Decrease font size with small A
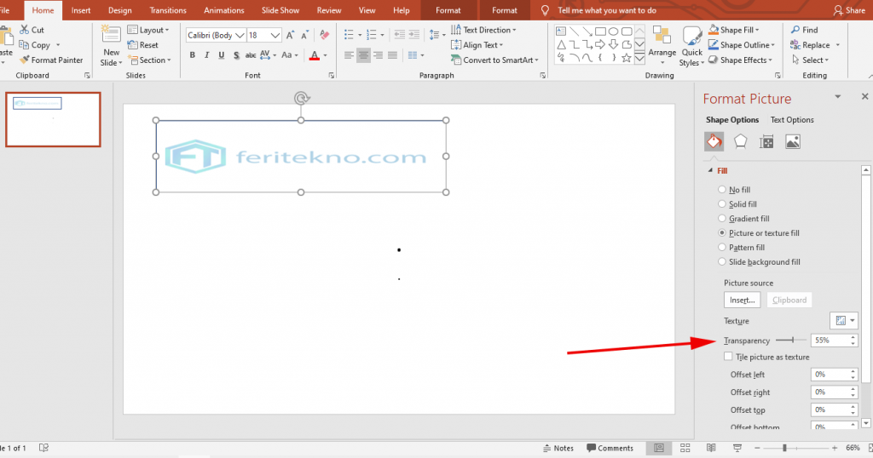This screenshot has width=873, height=458. [304, 36]
